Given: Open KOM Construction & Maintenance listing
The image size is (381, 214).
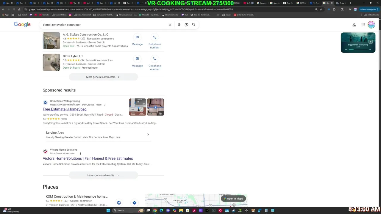Looking at the screenshot, I should [76, 196].
